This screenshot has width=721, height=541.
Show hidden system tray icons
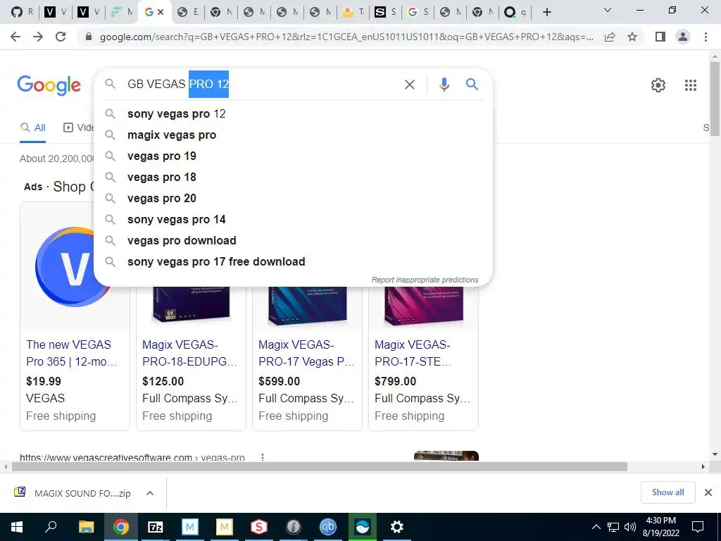click(596, 527)
